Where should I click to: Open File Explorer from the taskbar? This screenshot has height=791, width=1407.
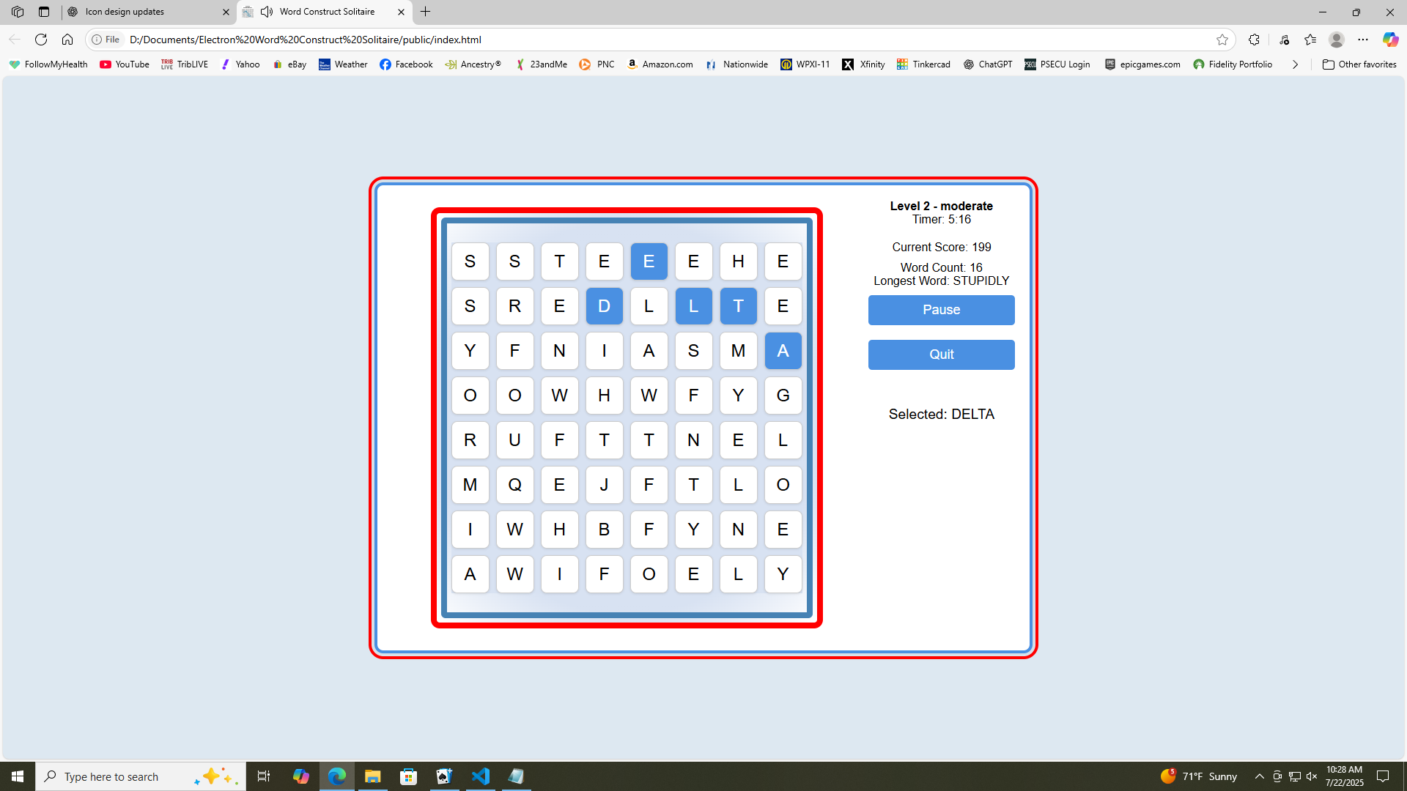click(372, 776)
